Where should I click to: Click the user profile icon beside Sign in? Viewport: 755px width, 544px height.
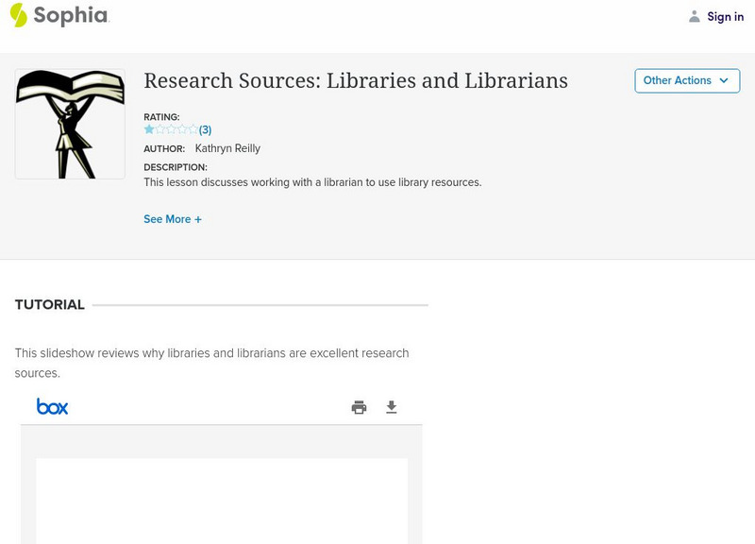click(695, 16)
